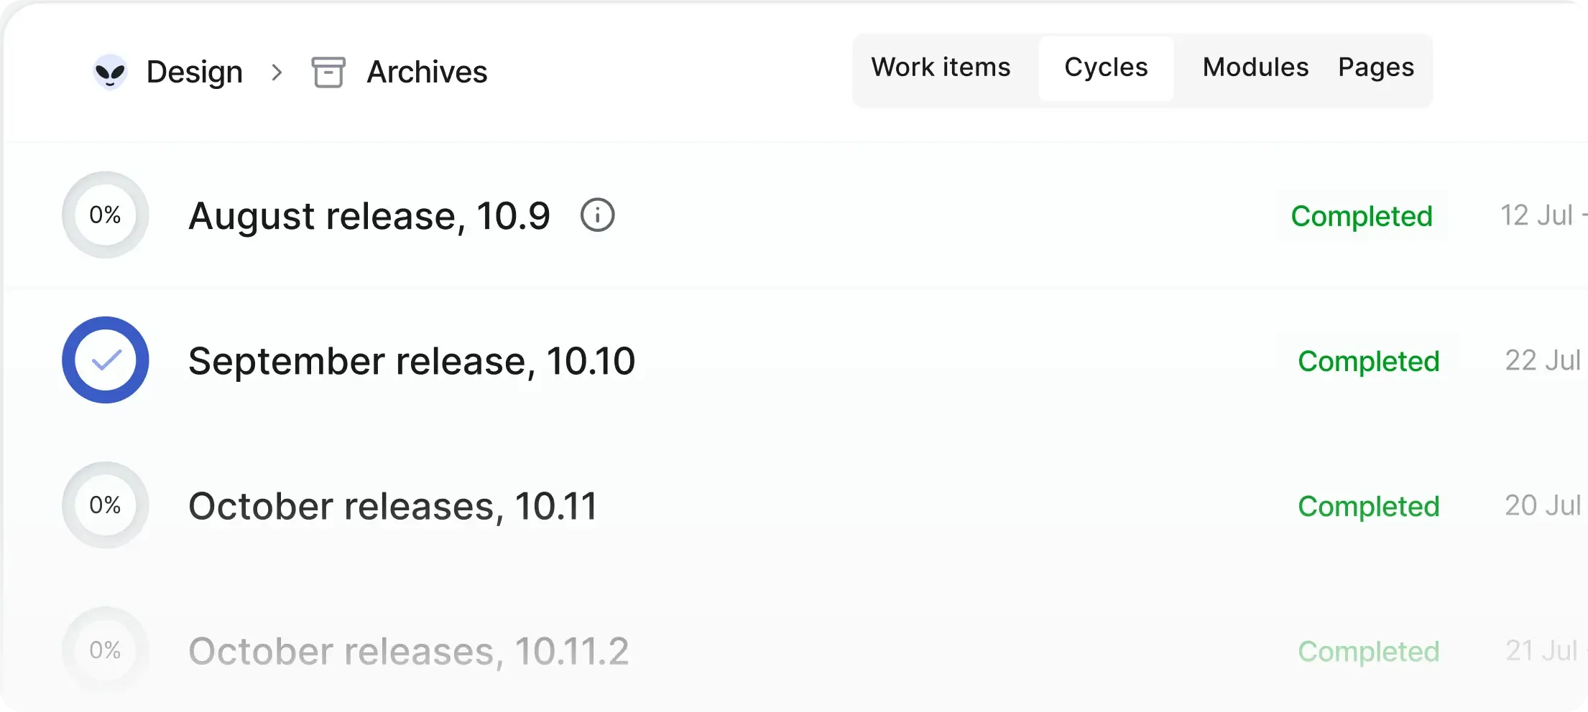Click the blue checkmark circle for September release
1588x712 pixels.
pos(106,360)
